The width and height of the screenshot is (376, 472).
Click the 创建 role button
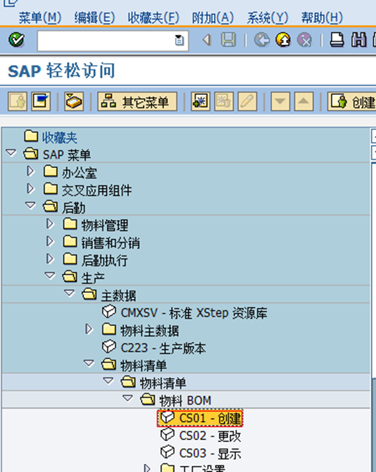352,101
